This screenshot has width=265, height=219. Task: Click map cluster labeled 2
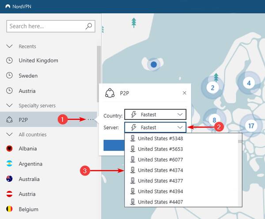click(212, 88)
